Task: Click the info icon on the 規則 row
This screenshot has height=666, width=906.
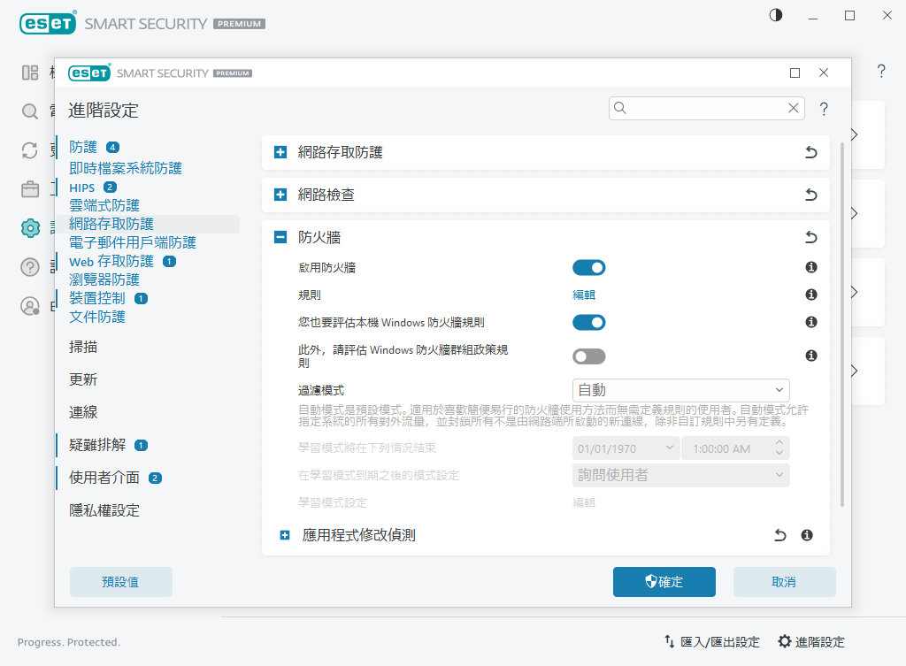Action: (x=810, y=295)
